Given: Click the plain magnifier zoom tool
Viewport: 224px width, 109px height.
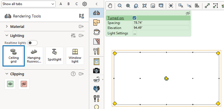Looking at the screenshot, I should 120,6.
